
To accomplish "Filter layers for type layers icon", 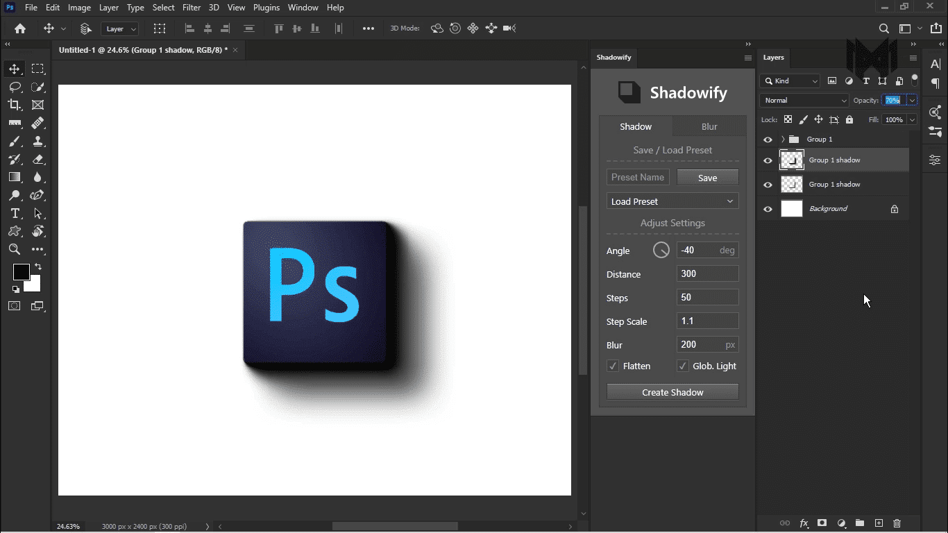I will (x=865, y=81).
